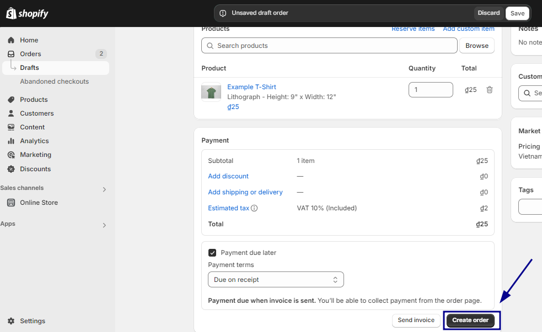Click the Analytics bar chart icon
The image size is (542, 332).
click(11, 141)
